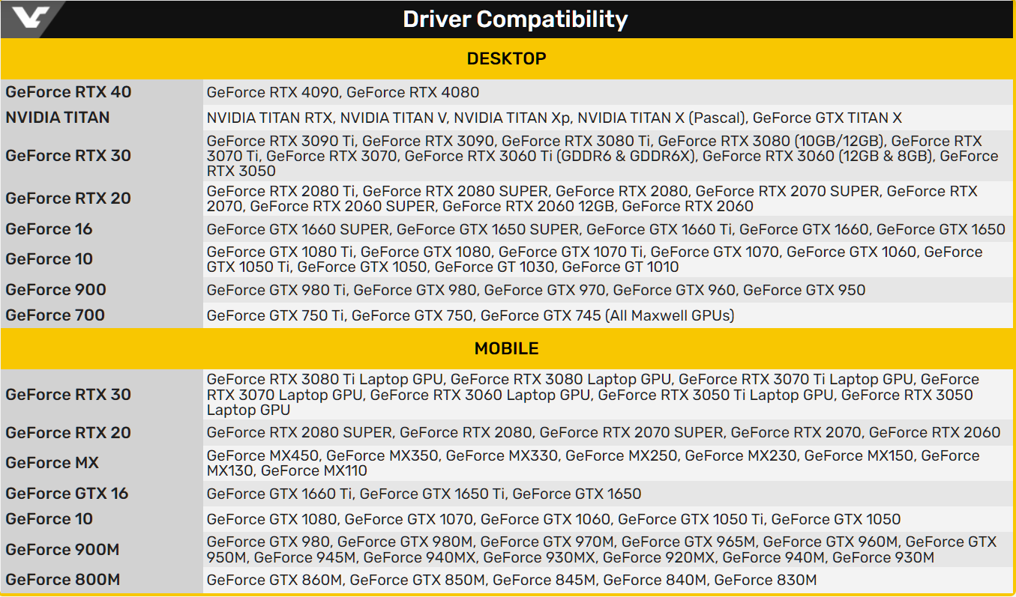Image resolution: width=1016 pixels, height=597 pixels.
Task: Click the "NVIDIA TITAN X (Pascal)" entry
Action: 660,118
